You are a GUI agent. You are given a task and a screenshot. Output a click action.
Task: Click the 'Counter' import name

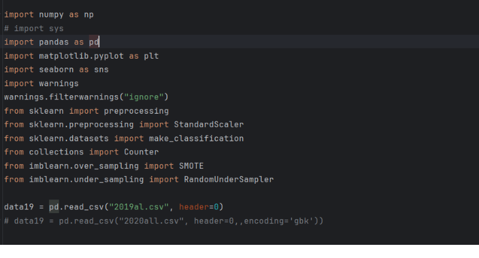141,152
